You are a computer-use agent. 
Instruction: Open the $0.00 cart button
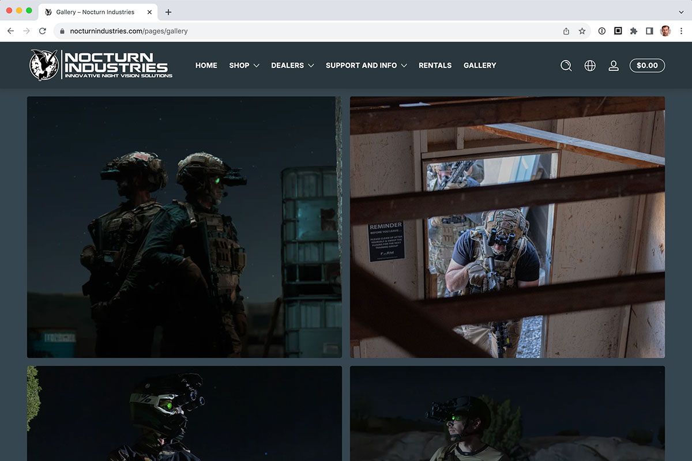pos(647,66)
